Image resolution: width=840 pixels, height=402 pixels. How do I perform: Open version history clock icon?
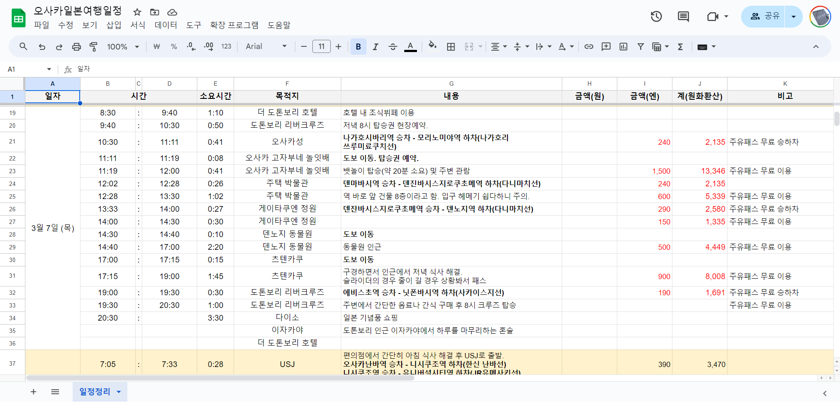coord(656,17)
